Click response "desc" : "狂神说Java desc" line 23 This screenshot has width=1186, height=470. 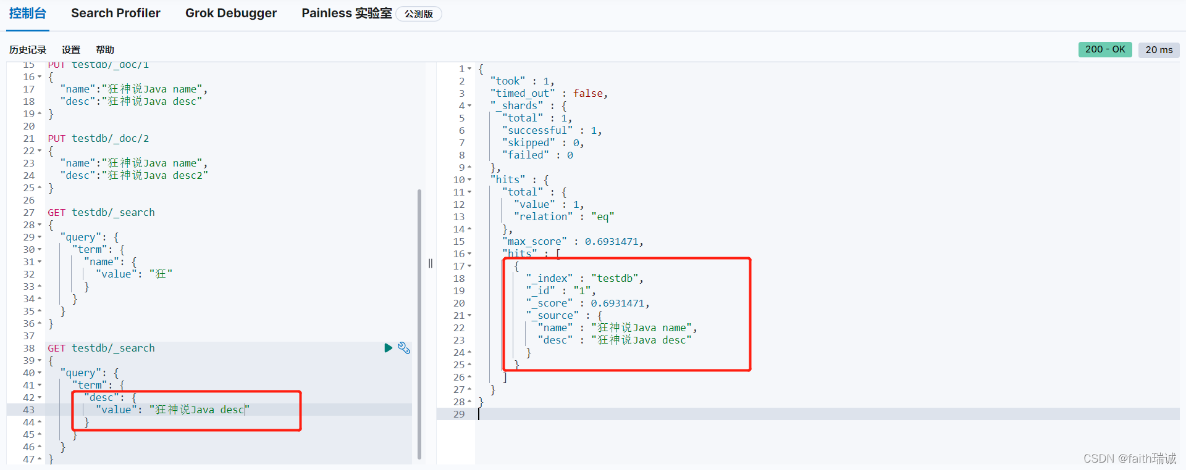615,340
